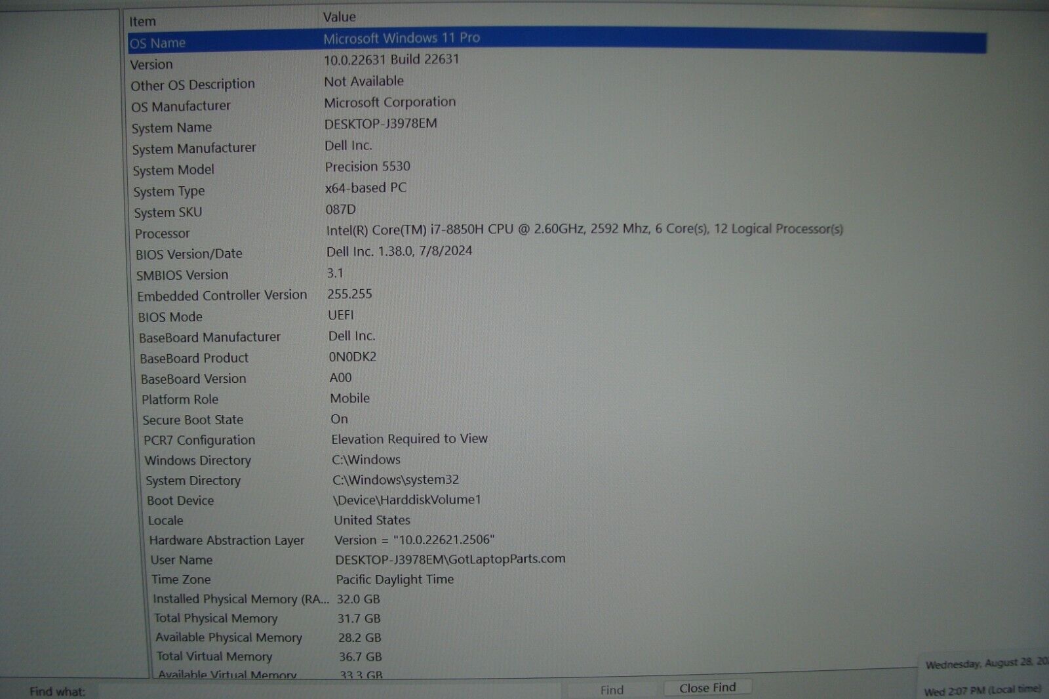Select the Version row label
The height and width of the screenshot is (699, 1049).
click(x=151, y=64)
